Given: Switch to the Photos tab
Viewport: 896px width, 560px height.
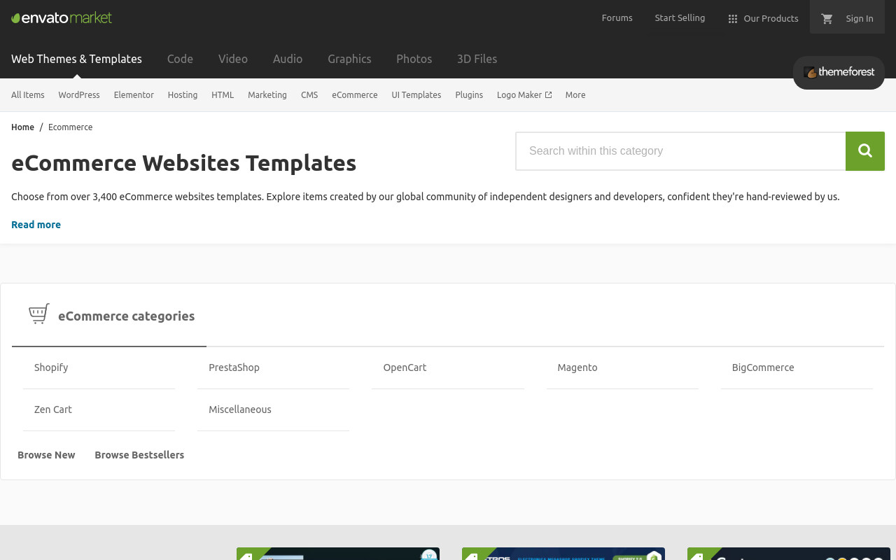Looking at the screenshot, I should [x=414, y=59].
